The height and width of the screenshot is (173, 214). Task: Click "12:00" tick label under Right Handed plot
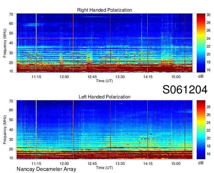coord(64,77)
